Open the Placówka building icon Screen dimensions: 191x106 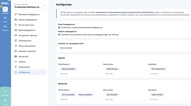pos(5,26)
